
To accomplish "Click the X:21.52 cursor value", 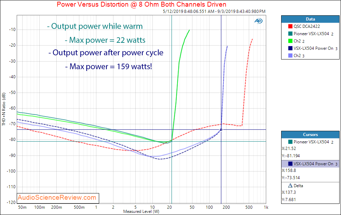I will [289, 149].
